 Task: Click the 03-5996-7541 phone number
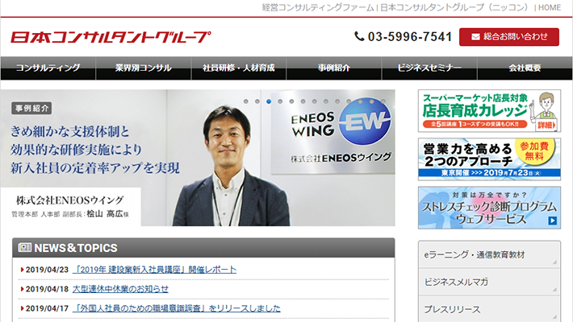click(x=410, y=37)
